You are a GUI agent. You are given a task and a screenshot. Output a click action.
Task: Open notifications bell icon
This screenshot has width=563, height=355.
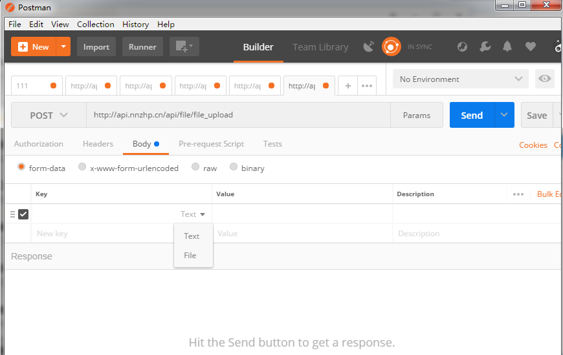click(507, 46)
